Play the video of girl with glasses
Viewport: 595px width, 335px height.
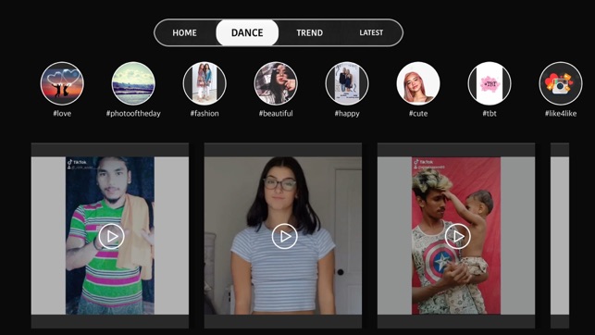(285, 236)
